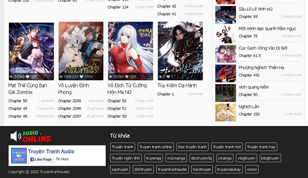Click the 'truyenqq' keyword tag
Image resolution: width=308 pixels, height=178 pixels.
(x=154, y=158)
